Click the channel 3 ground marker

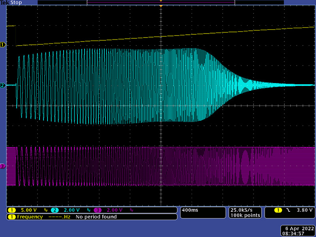tap(3, 166)
